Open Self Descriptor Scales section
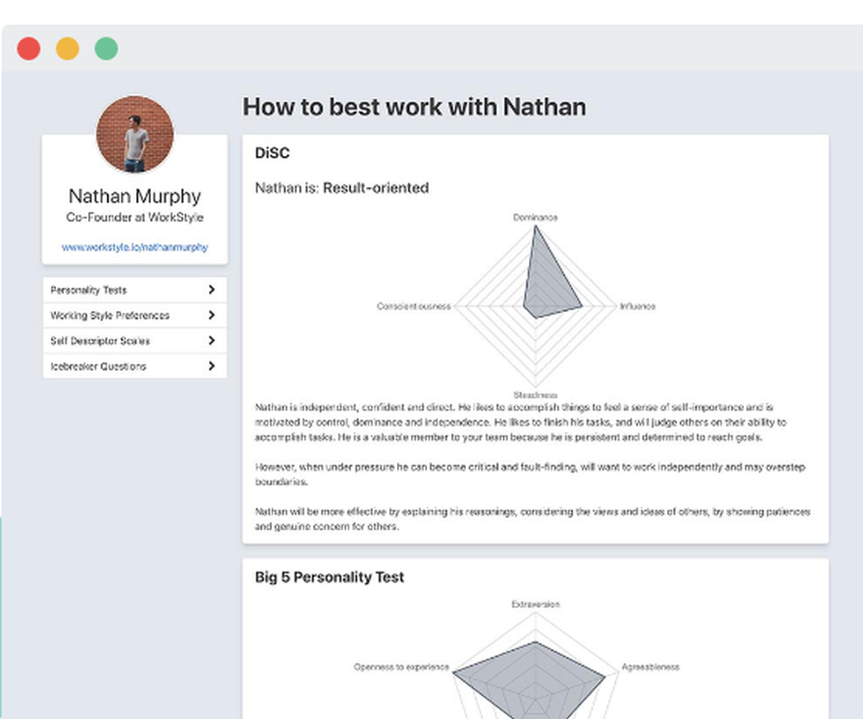 [135, 341]
